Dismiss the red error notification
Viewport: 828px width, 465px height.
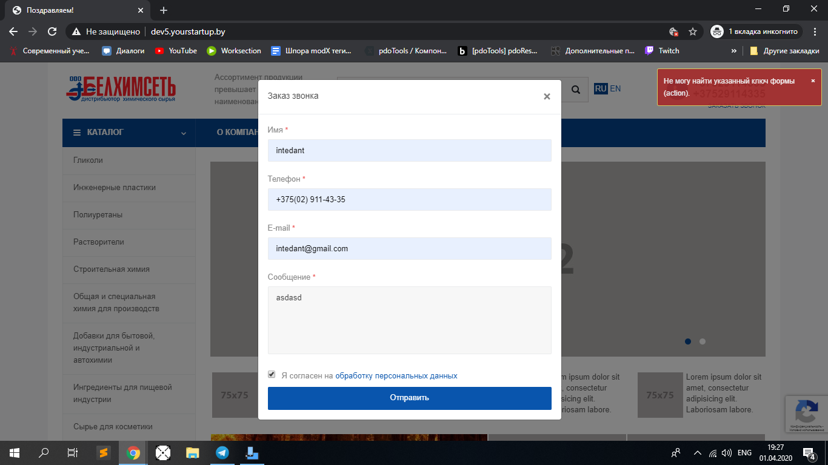click(x=813, y=81)
